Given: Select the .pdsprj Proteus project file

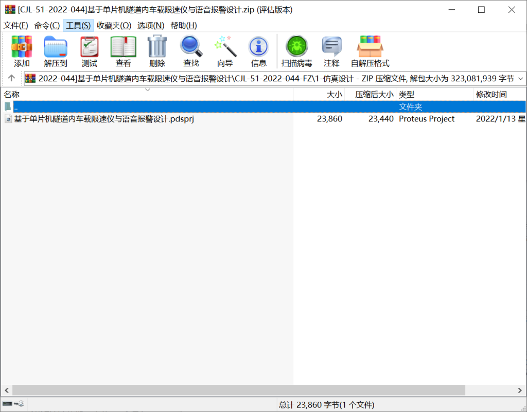Looking at the screenshot, I should coord(103,119).
